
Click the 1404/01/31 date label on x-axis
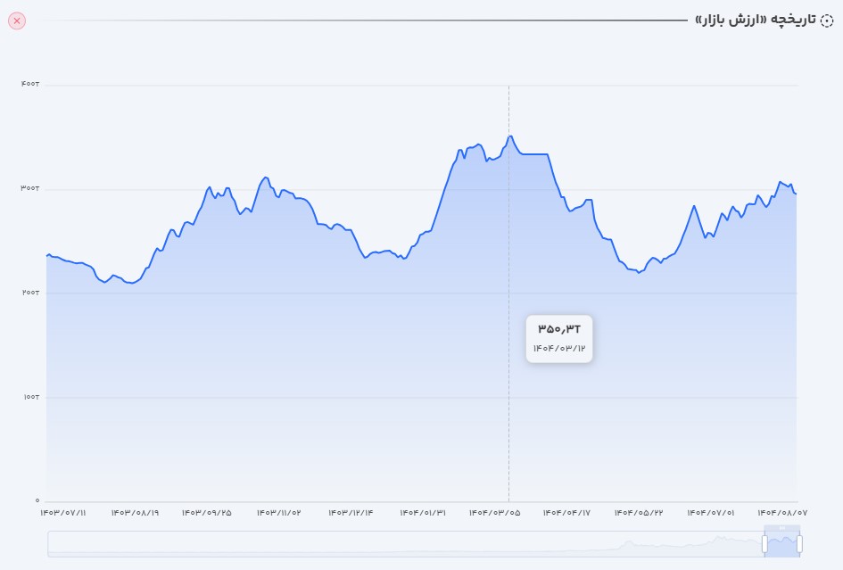[x=422, y=513]
